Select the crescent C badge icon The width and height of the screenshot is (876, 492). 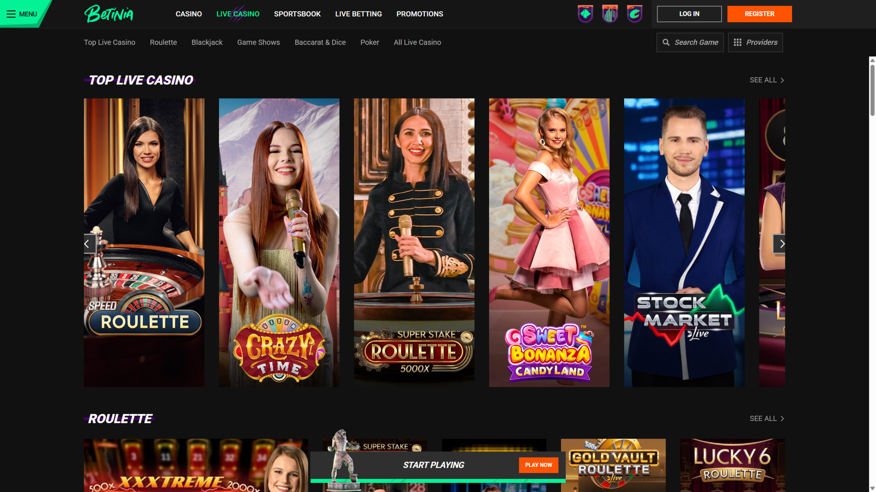click(634, 14)
